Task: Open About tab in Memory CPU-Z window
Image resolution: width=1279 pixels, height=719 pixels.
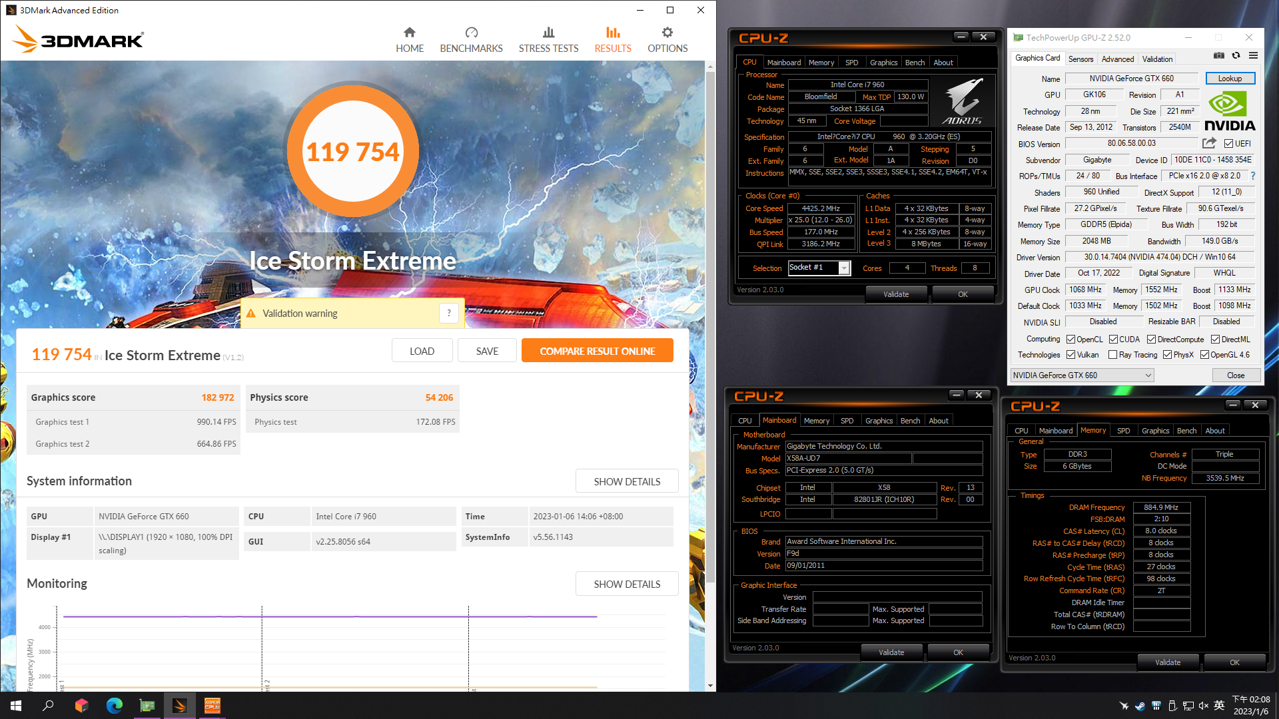Action: pos(1214,430)
